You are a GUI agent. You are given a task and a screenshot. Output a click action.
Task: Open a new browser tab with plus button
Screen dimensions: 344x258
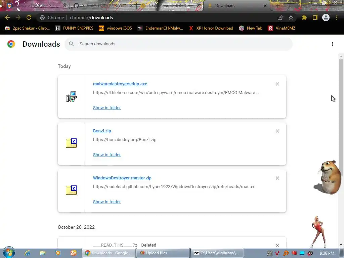click(x=278, y=6)
